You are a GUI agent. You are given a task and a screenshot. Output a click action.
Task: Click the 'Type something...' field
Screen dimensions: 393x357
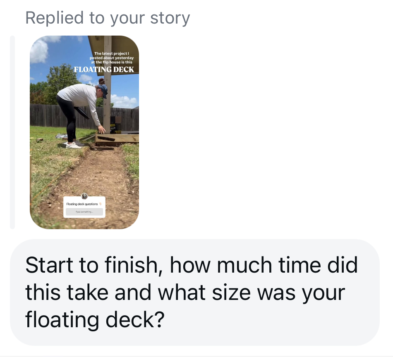84,212
